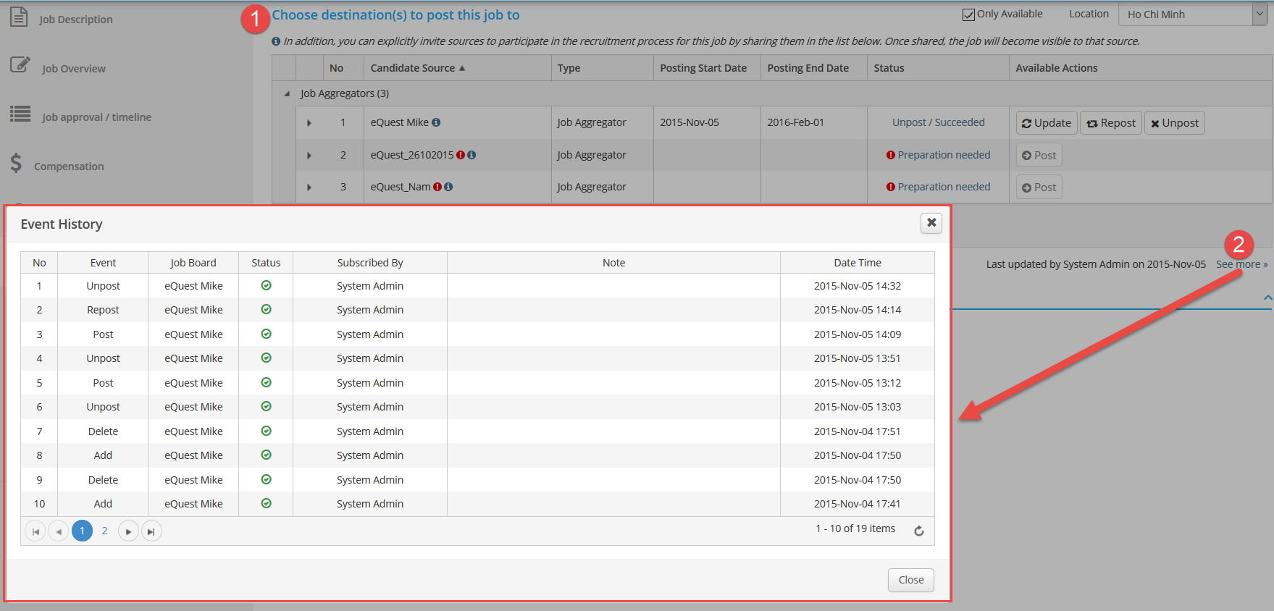The width and height of the screenshot is (1274, 611).
Task: Sort by the Posting End Date column
Action: pyautogui.click(x=808, y=68)
